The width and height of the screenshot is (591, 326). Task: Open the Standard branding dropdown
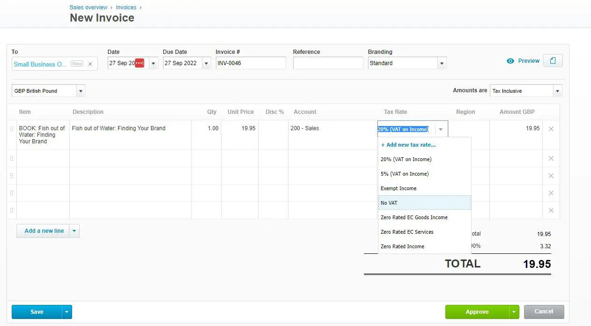(x=441, y=63)
